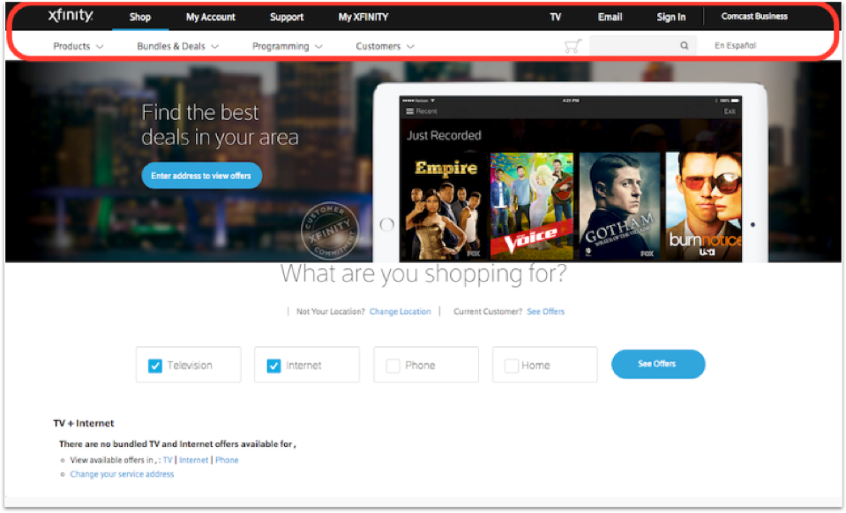The image size is (846, 513).
Task: Check the Home checkbox
Action: [x=511, y=366]
